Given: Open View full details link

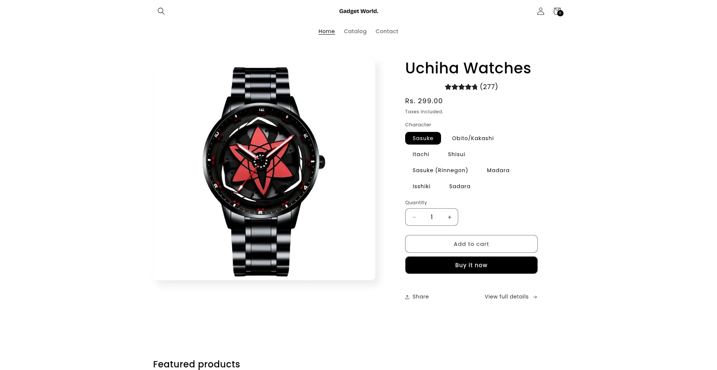Looking at the screenshot, I should [511, 297].
